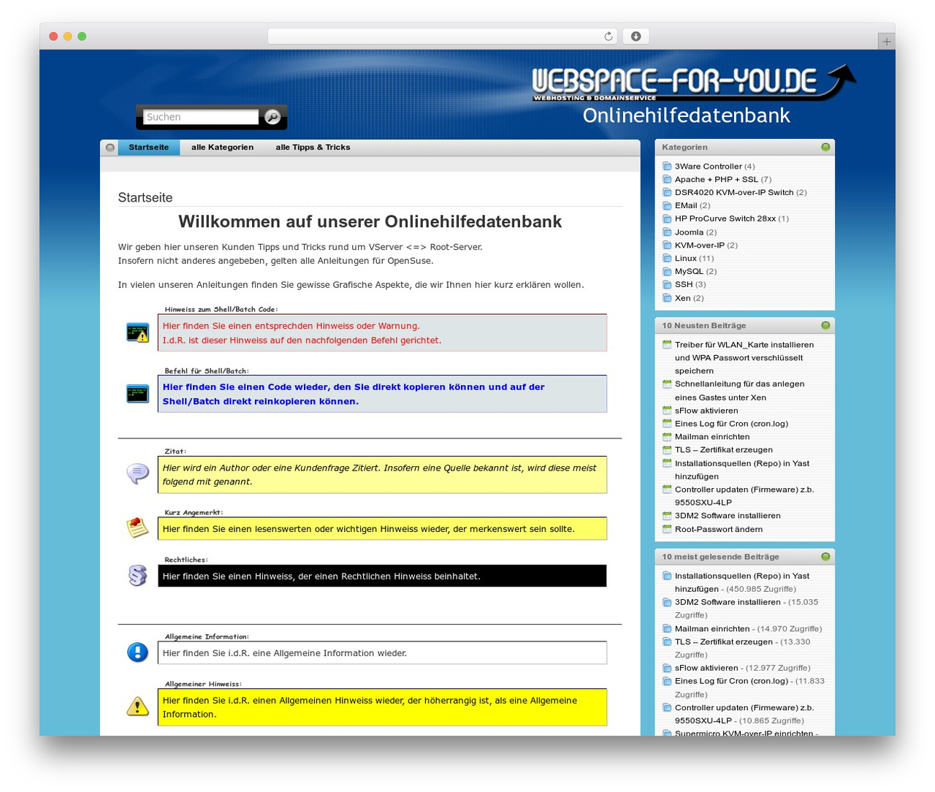
Task: Open DSR4020 KVM-over-IP Switch category
Action: (x=734, y=193)
